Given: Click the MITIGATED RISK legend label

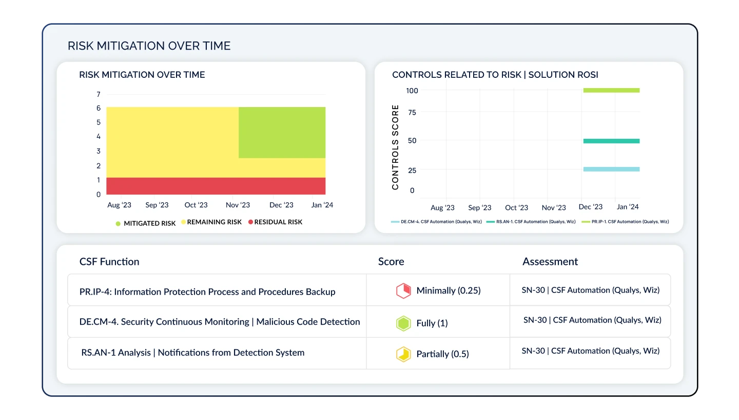Looking at the screenshot, I should click(x=150, y=223).
